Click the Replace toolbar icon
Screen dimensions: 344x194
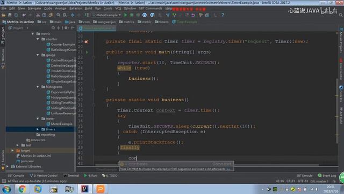[64, 15]
